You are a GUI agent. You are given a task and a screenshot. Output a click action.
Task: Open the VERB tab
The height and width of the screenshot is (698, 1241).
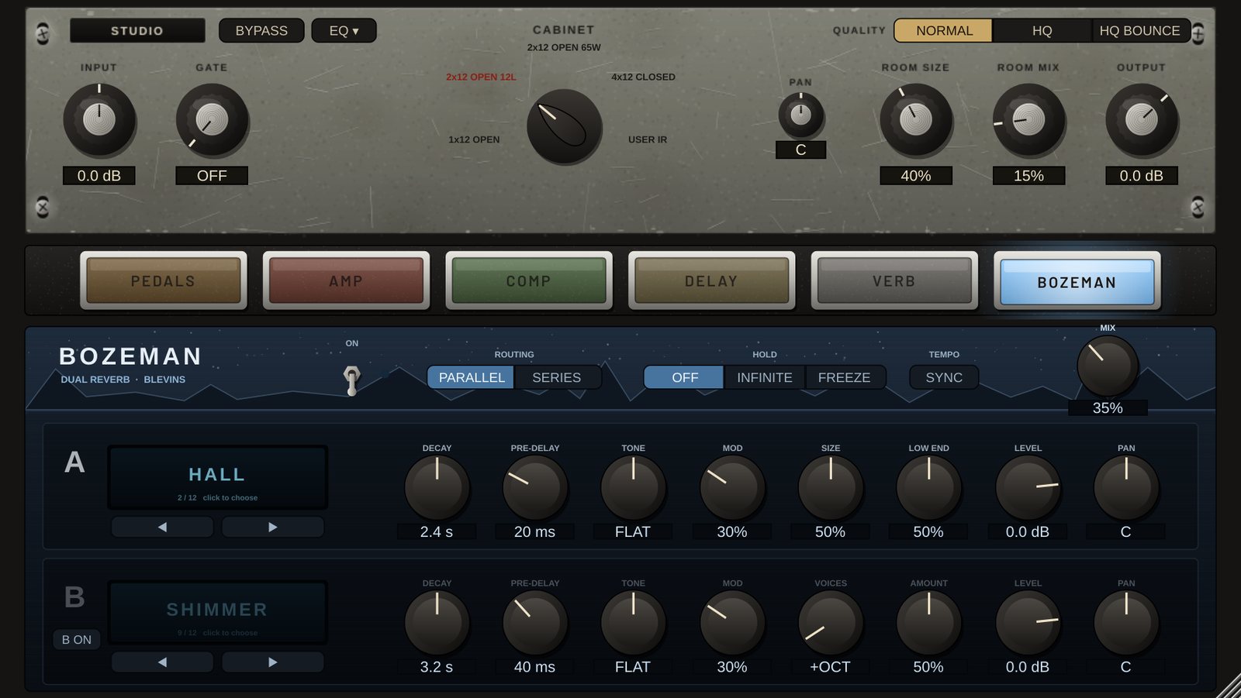pyautogui.click(x=894, y=280)
